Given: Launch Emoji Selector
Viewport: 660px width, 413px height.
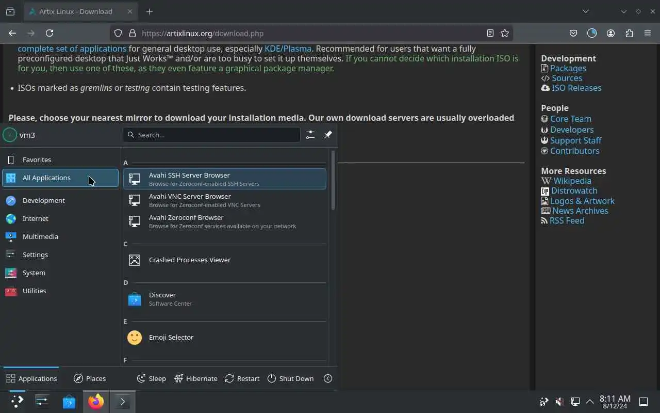Looking at the screenshot, I should (x=224, y=337).
